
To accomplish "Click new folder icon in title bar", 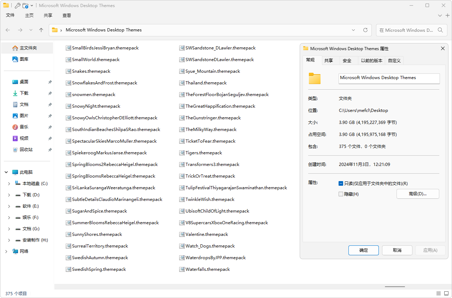I will [x=25, y=6].
